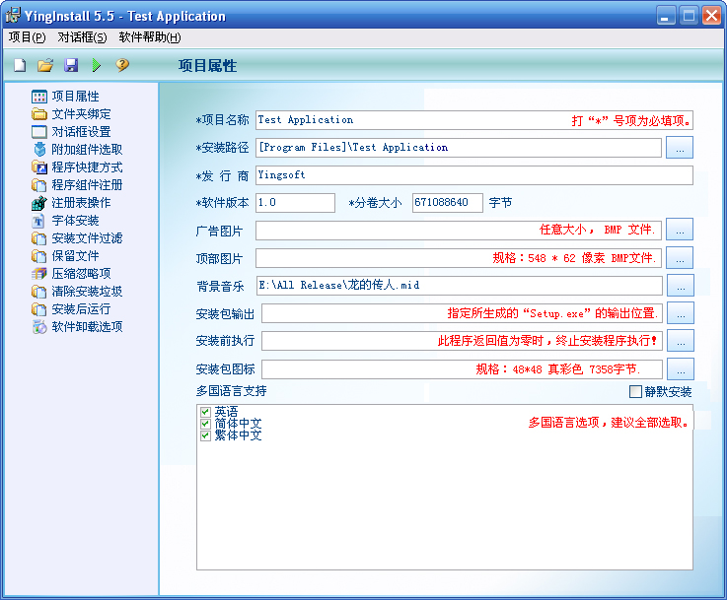Browse for the 安装路径 with its ... button
This screenshot has height=600, width=727.
pyautogui.click(x=680, y=148)
